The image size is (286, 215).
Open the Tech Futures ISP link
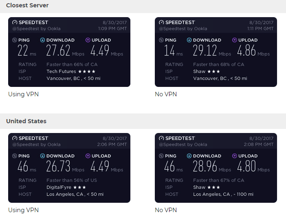click(x=61, y=71)
